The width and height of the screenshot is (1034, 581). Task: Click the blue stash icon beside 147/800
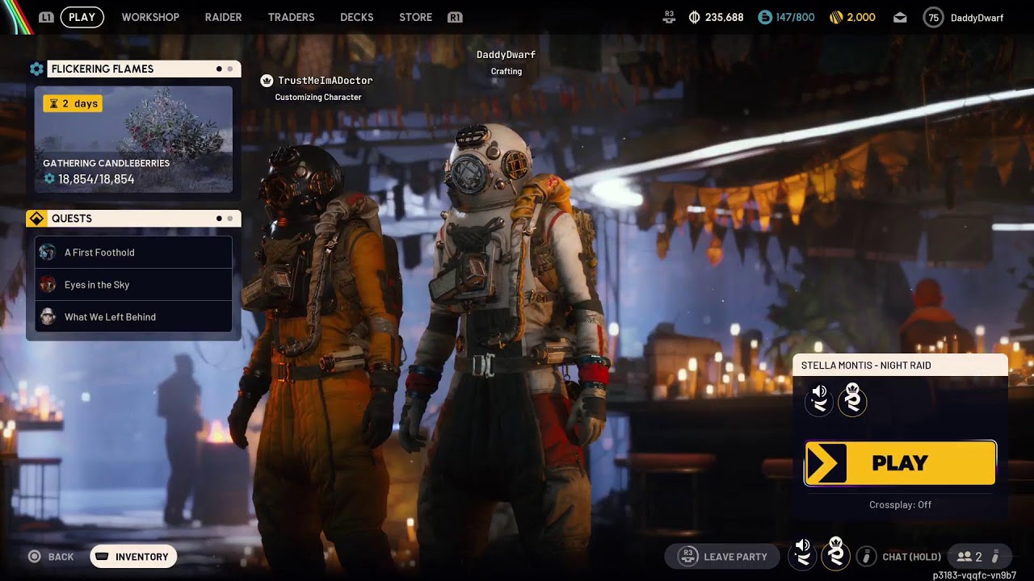pyautogui.click(x=765, y=17)
